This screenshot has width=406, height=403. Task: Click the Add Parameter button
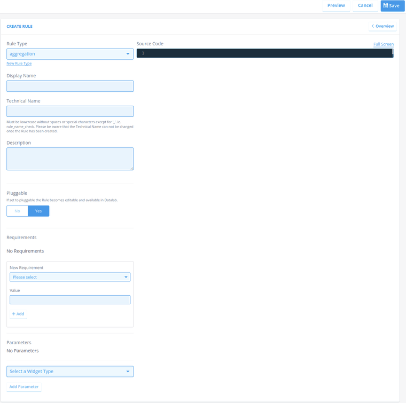pos(24,386)
